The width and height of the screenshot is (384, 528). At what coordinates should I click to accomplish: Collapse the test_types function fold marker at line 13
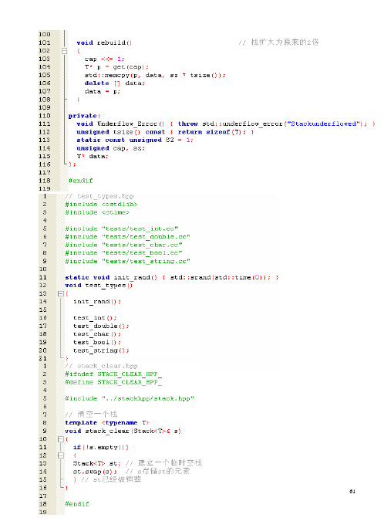pyautogui.click(x=60, y=293)
